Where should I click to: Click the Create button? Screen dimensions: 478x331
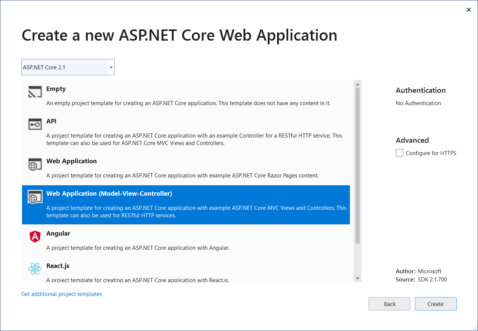click(435, 303)
